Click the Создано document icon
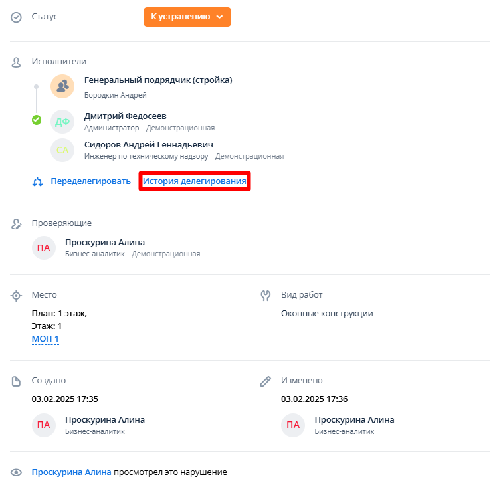This screenshot has width=499, height=489. point(17,381)
